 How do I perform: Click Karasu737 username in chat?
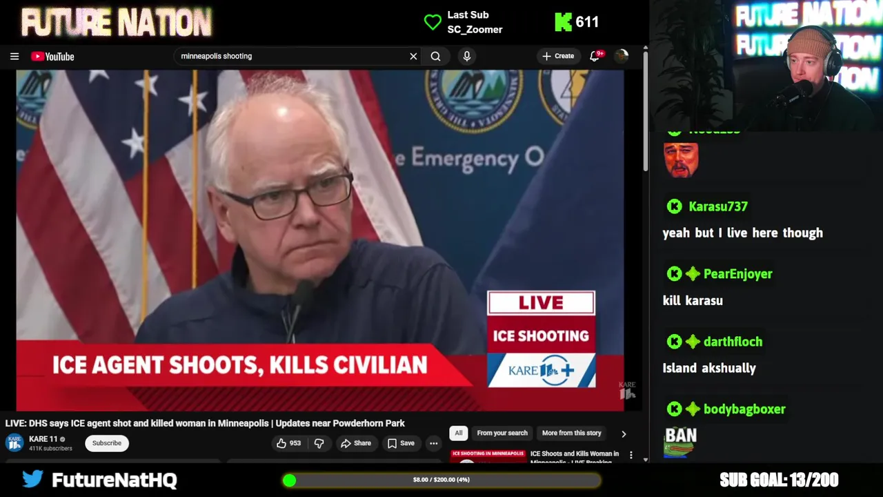pyautogui.click(x=718, y=206)
